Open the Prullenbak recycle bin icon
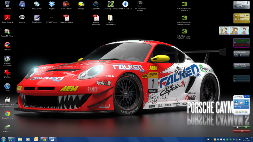Image resolution: width=253 pixels, height=142 pixels. [x=7, y=5]
